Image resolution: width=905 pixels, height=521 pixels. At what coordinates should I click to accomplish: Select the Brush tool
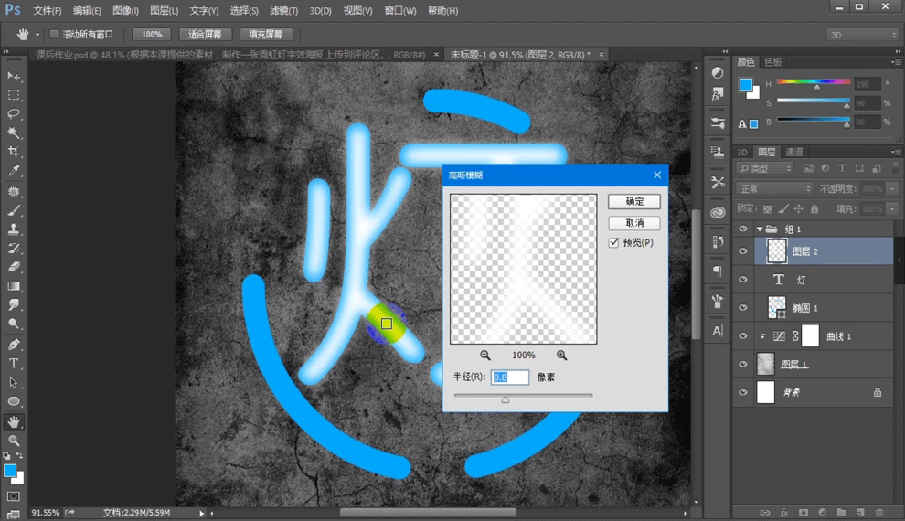click(14, 210)
